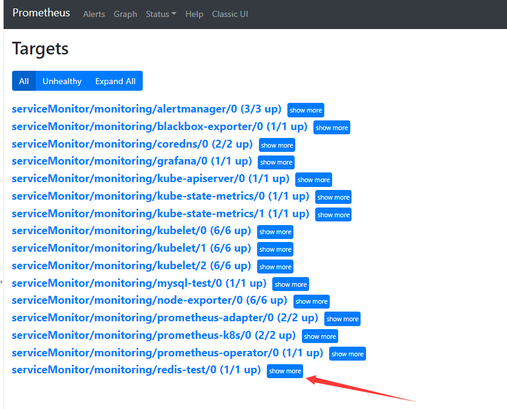Open the node-exporter/0 target link
This screenshot has height=409, width=507.
pyautogui.click(x=149, y=300)
